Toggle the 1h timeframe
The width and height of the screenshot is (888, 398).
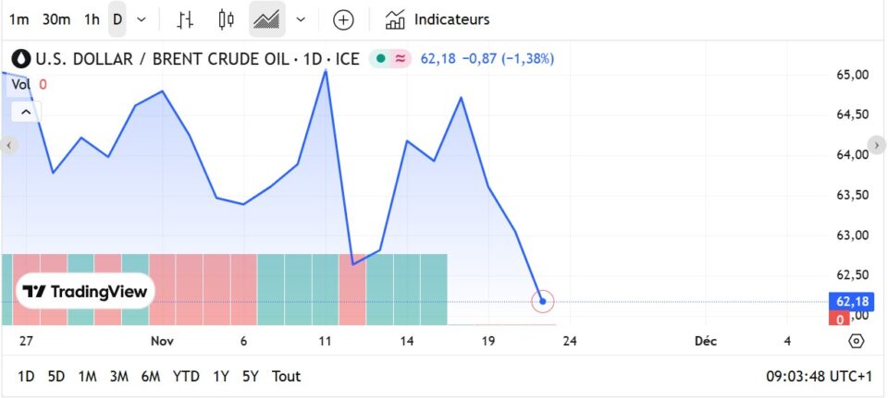pyautogui.click(x=92, y=19)
